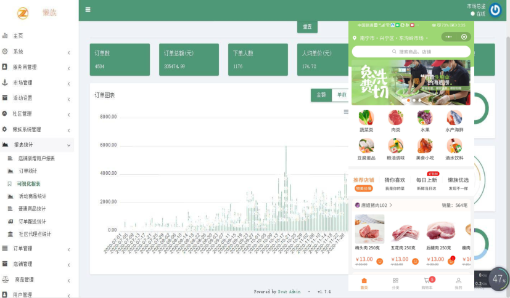Click the hamburger menu icon in header
The width and height of the screenshot is (510, 298).
click(88, 9)
